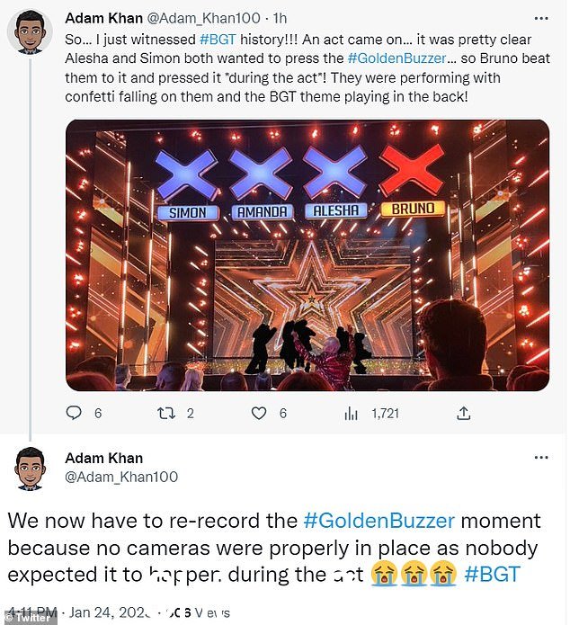Click the share upload icon
The image size is (570, 625).
tap(463, 414)
